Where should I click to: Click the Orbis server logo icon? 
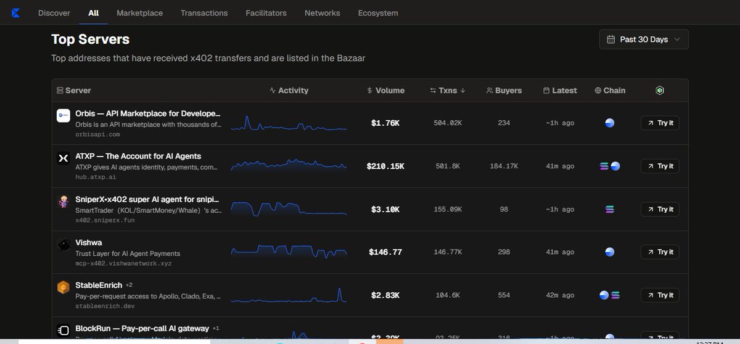(x=64, y=115)
